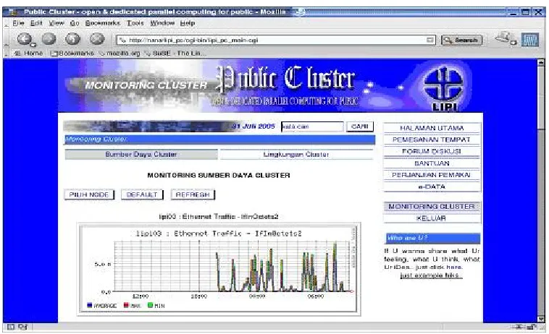This screenshot has width=549, height=334.
Task: Click the kata cari search input field
Action: point(312,126)
